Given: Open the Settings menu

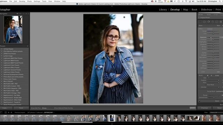Looking at the screenshot, I should [x=37, y=1].
